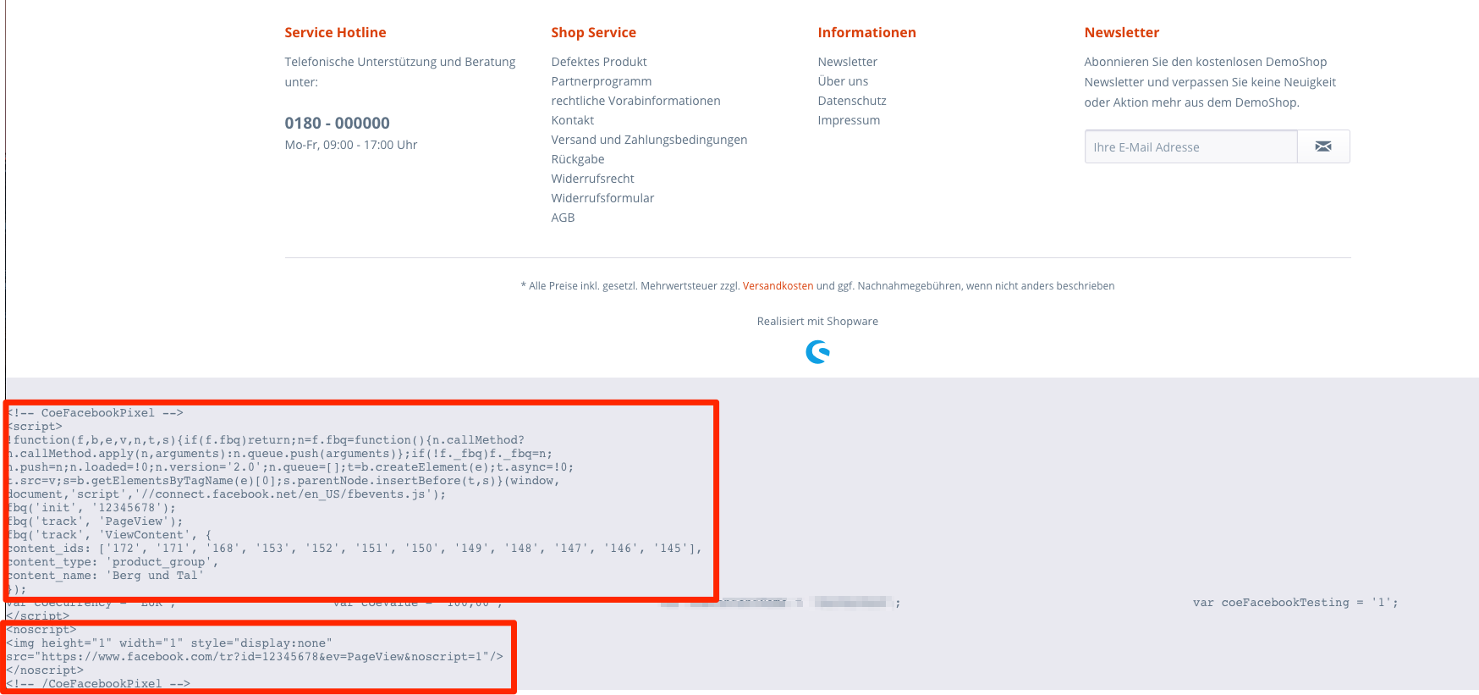Click the Shopware logo icon
The width and height of the screenshot is (1479, 695).
pyautogui.click(x=817, y=351)
